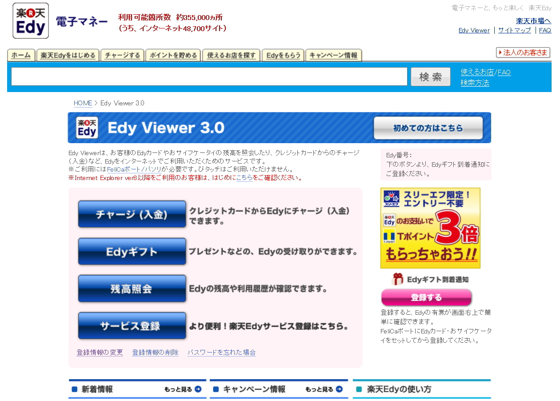Click the 電子マネー heading text
The width and height of the screenshot is (560, 401).
click(x=82, y=21)
